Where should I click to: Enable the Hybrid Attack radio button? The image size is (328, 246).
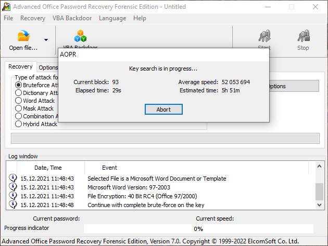click(x=19, y=124)
